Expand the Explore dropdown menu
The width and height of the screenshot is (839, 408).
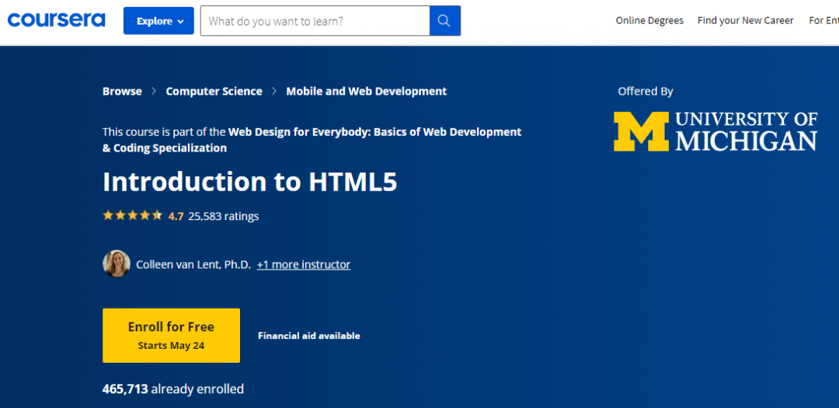click(x=158, y=21)
